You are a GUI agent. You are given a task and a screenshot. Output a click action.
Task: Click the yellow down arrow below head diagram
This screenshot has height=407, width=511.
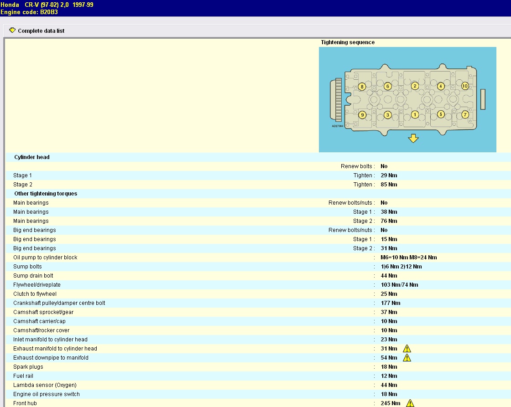coord(413,138)
